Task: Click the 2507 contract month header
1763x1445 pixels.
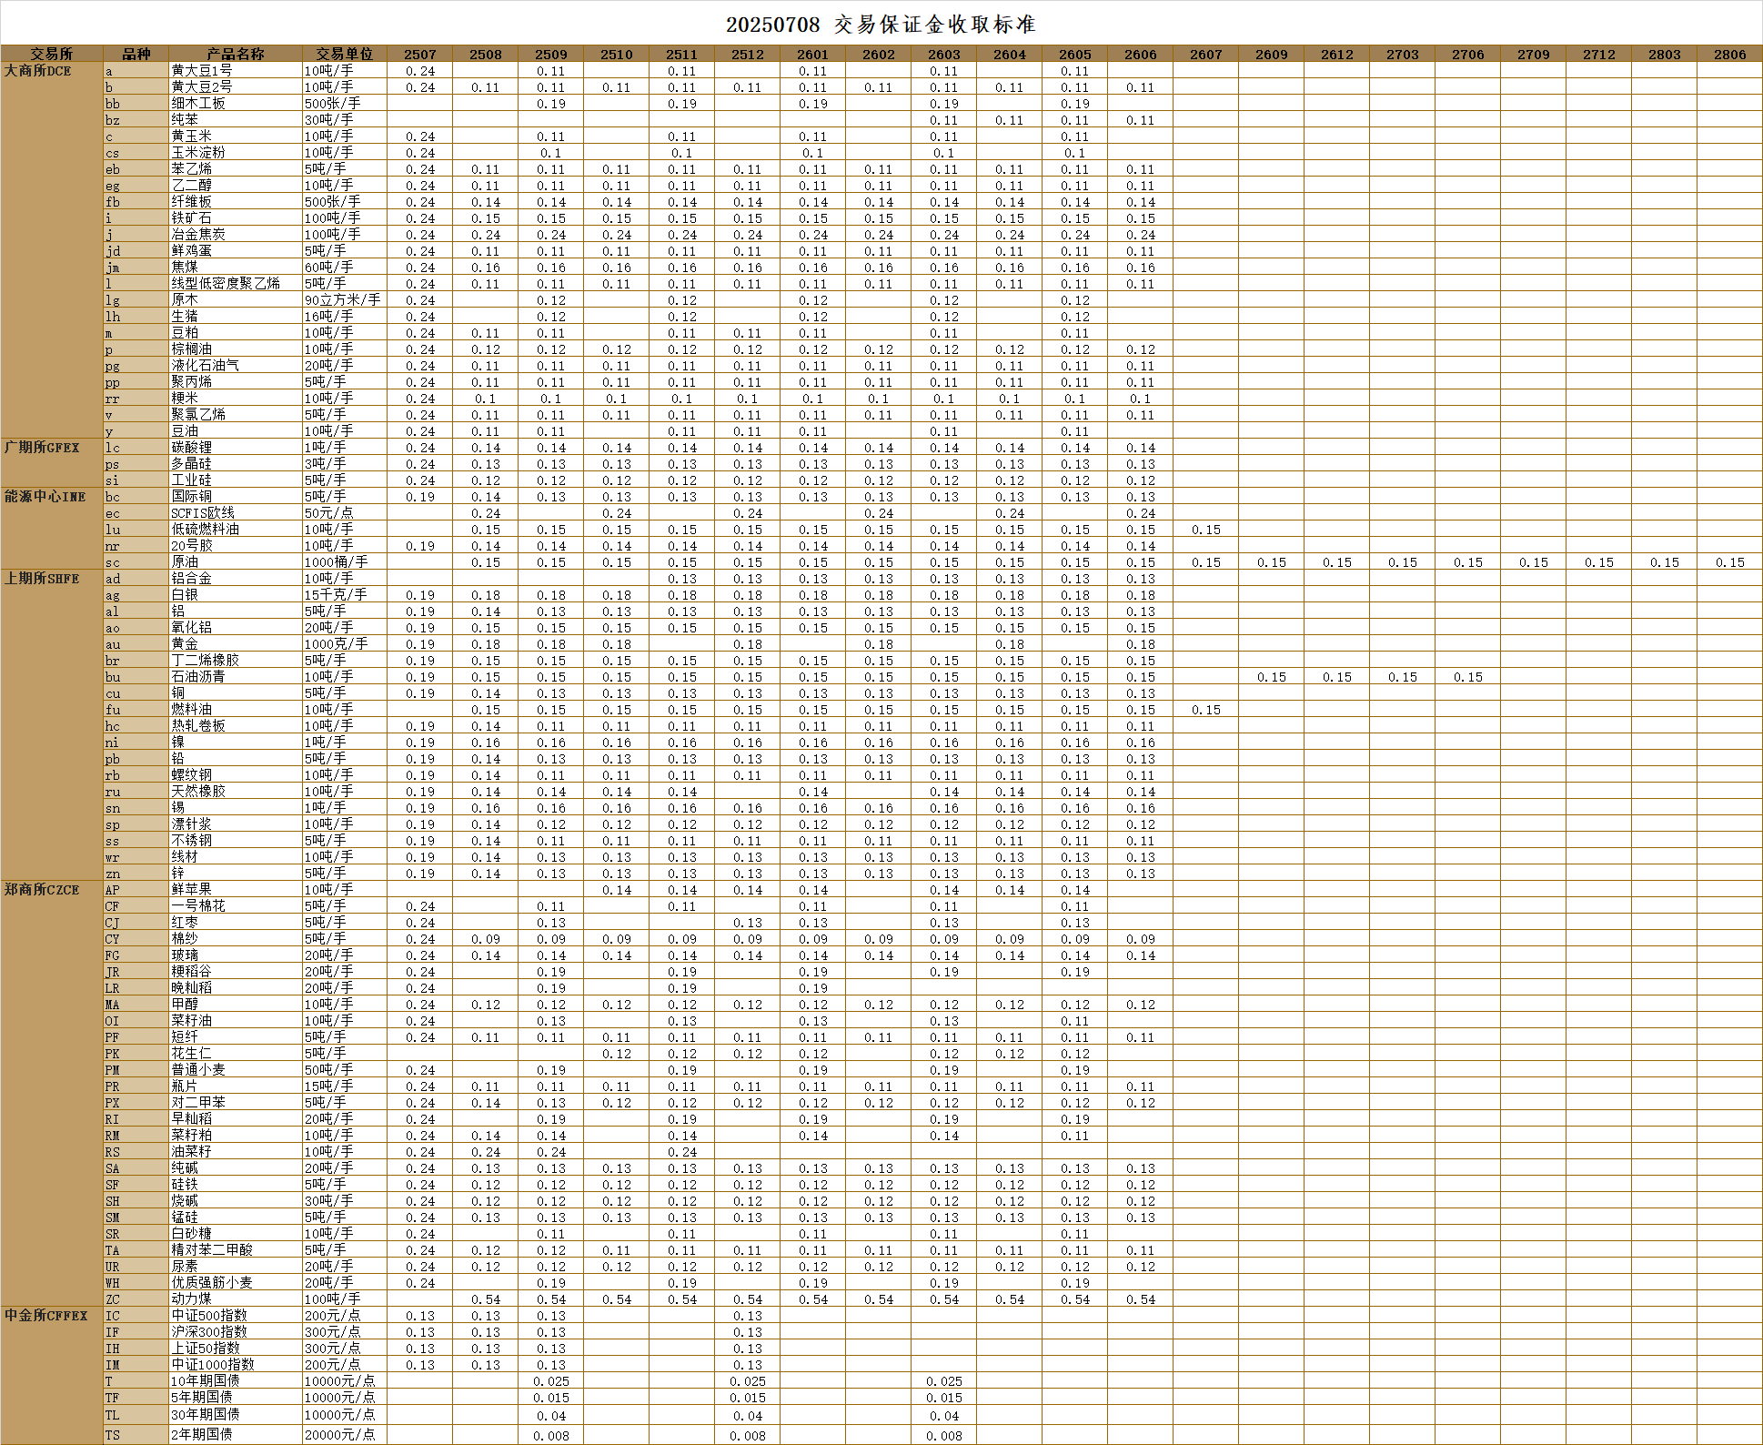Action: click(x=420, y=55)
